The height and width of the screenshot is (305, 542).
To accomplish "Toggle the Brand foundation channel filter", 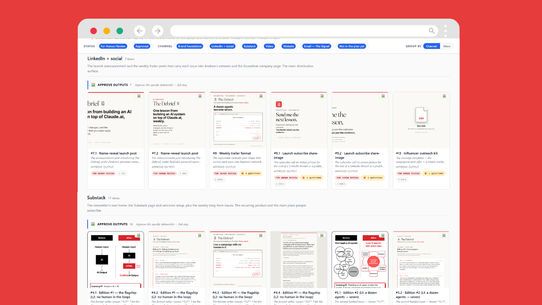I will (x=190, y=46).
